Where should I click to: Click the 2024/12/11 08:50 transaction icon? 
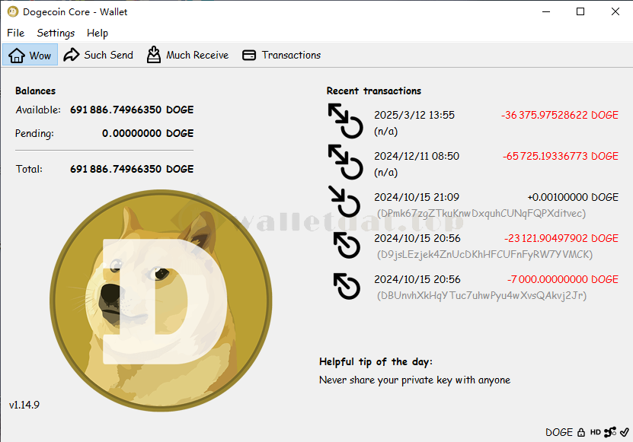[344, 163]
